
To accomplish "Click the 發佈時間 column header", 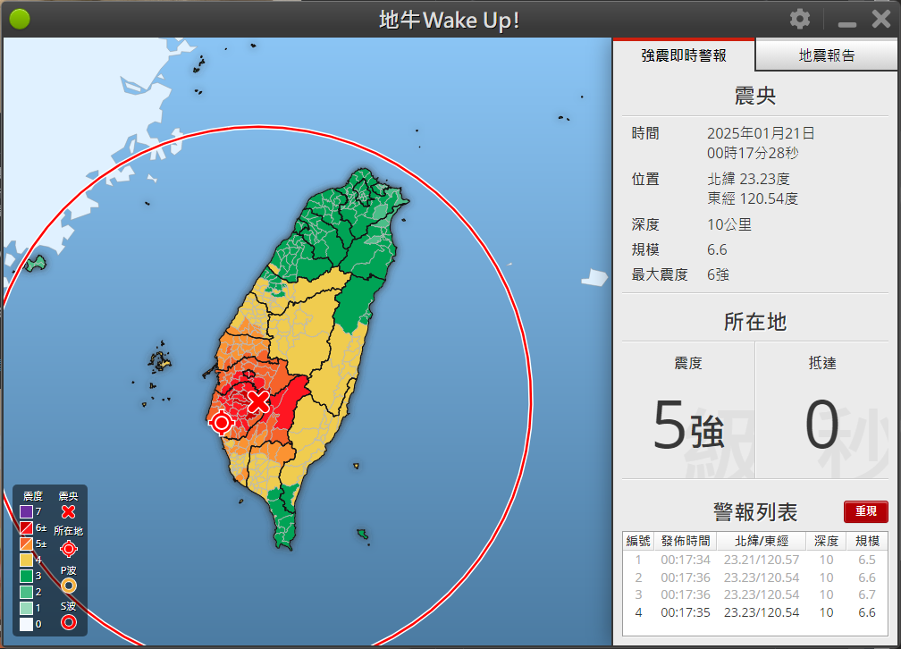I will click(686, 541).
